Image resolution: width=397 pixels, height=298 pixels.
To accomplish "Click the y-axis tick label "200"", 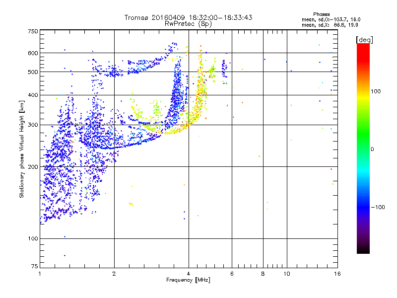I will click(33, 167).
